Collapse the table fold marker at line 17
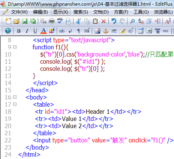The height and width of the screenshot is (159, 174). click(15, 104)
